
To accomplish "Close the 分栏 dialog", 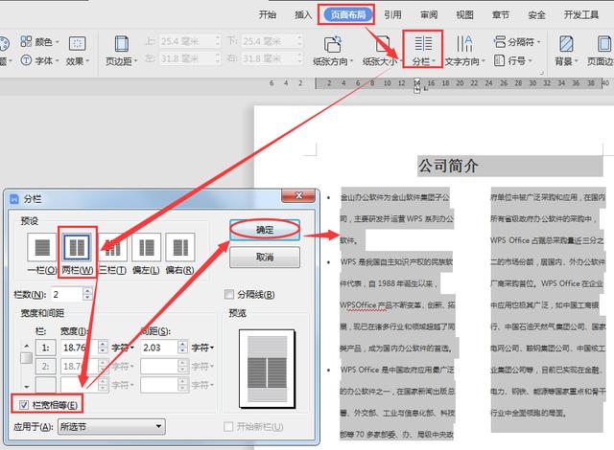I will 298,195.
